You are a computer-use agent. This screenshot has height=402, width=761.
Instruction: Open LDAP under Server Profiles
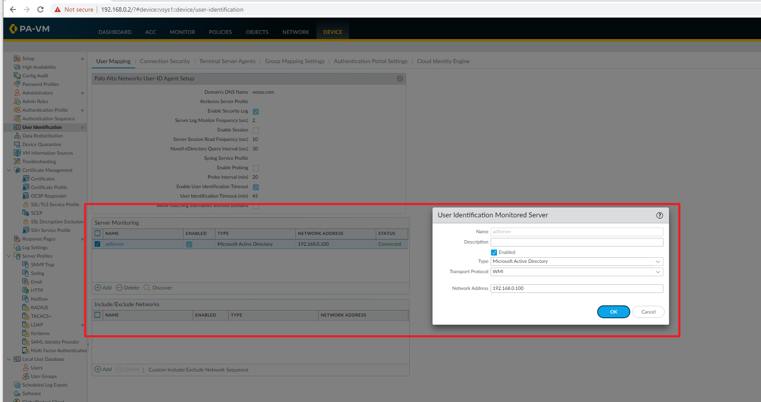[x=37, y=325]
